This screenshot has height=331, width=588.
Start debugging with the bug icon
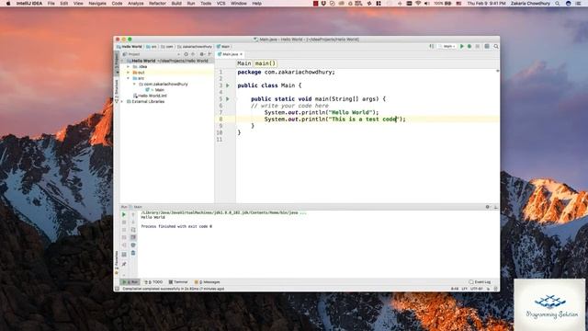pyautogui.click(x=469, y=47)
